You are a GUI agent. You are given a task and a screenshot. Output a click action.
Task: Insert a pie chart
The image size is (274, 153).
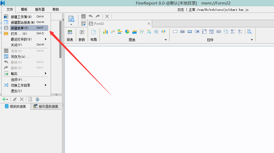point(127,32)
